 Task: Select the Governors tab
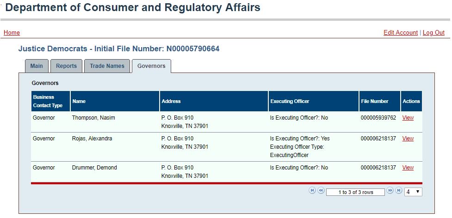click(x=151, y=66)
